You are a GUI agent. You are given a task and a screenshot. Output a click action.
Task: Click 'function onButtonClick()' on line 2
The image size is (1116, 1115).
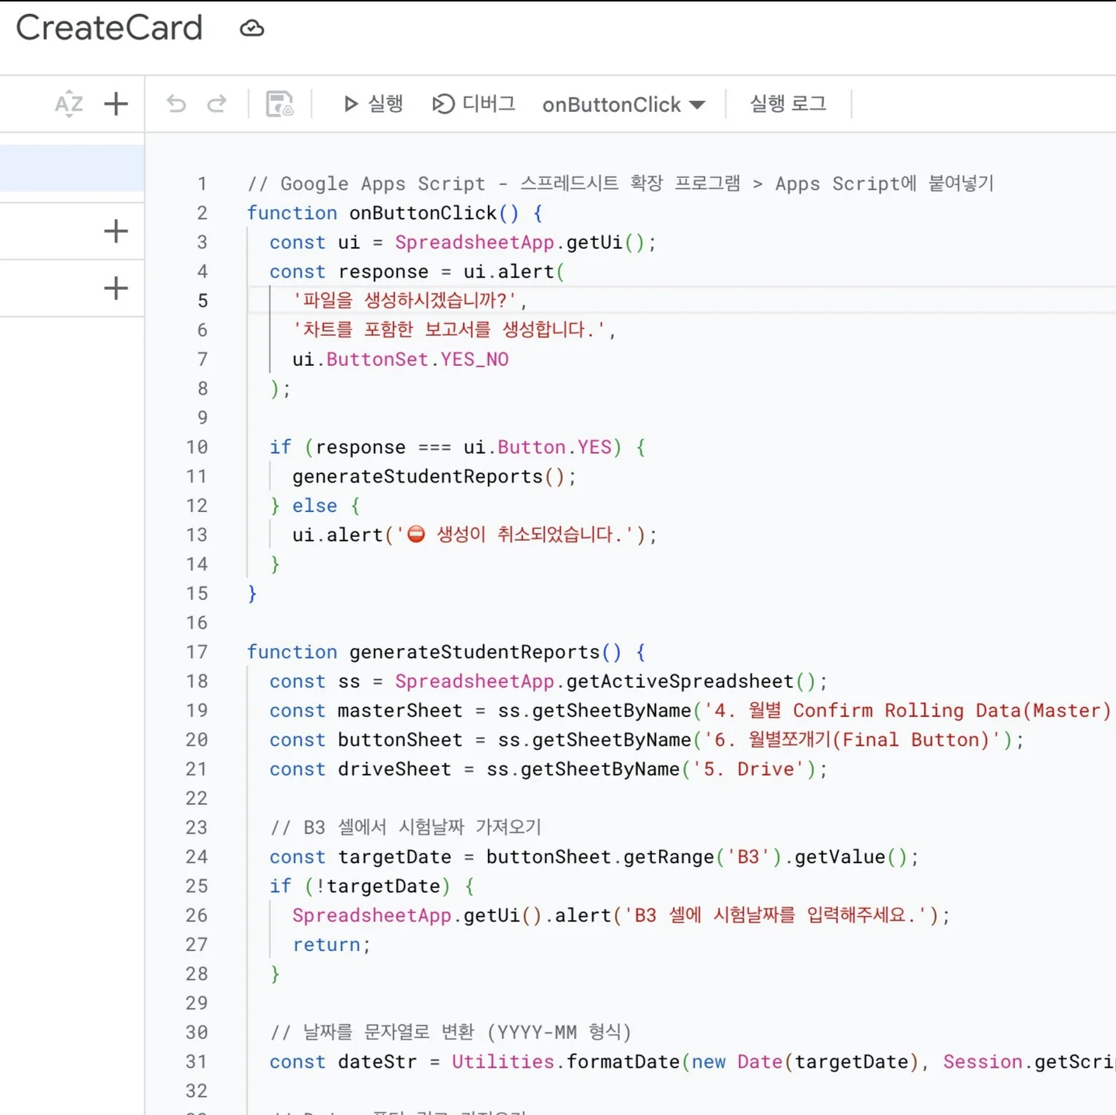[x=382, y=213]
